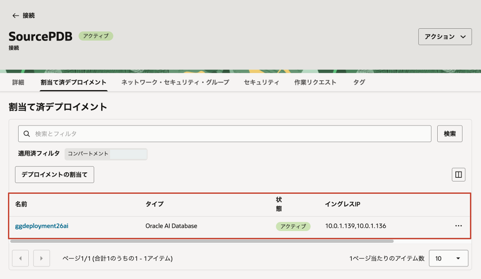Switch to the タグ tab

coord(359,82)
